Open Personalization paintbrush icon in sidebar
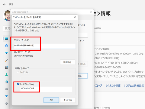This screenshot has height=109, width=145. point(6,60)
